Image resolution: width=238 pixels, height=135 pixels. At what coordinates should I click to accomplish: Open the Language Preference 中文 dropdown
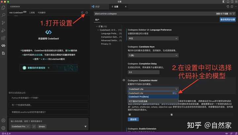[153, 39]
